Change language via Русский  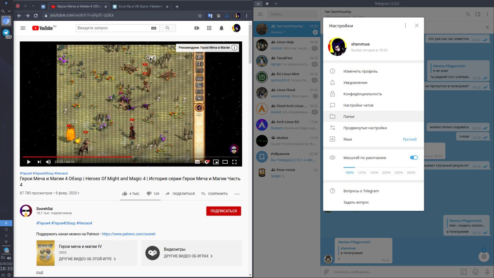pyautogui.click(x=409, y=139)
